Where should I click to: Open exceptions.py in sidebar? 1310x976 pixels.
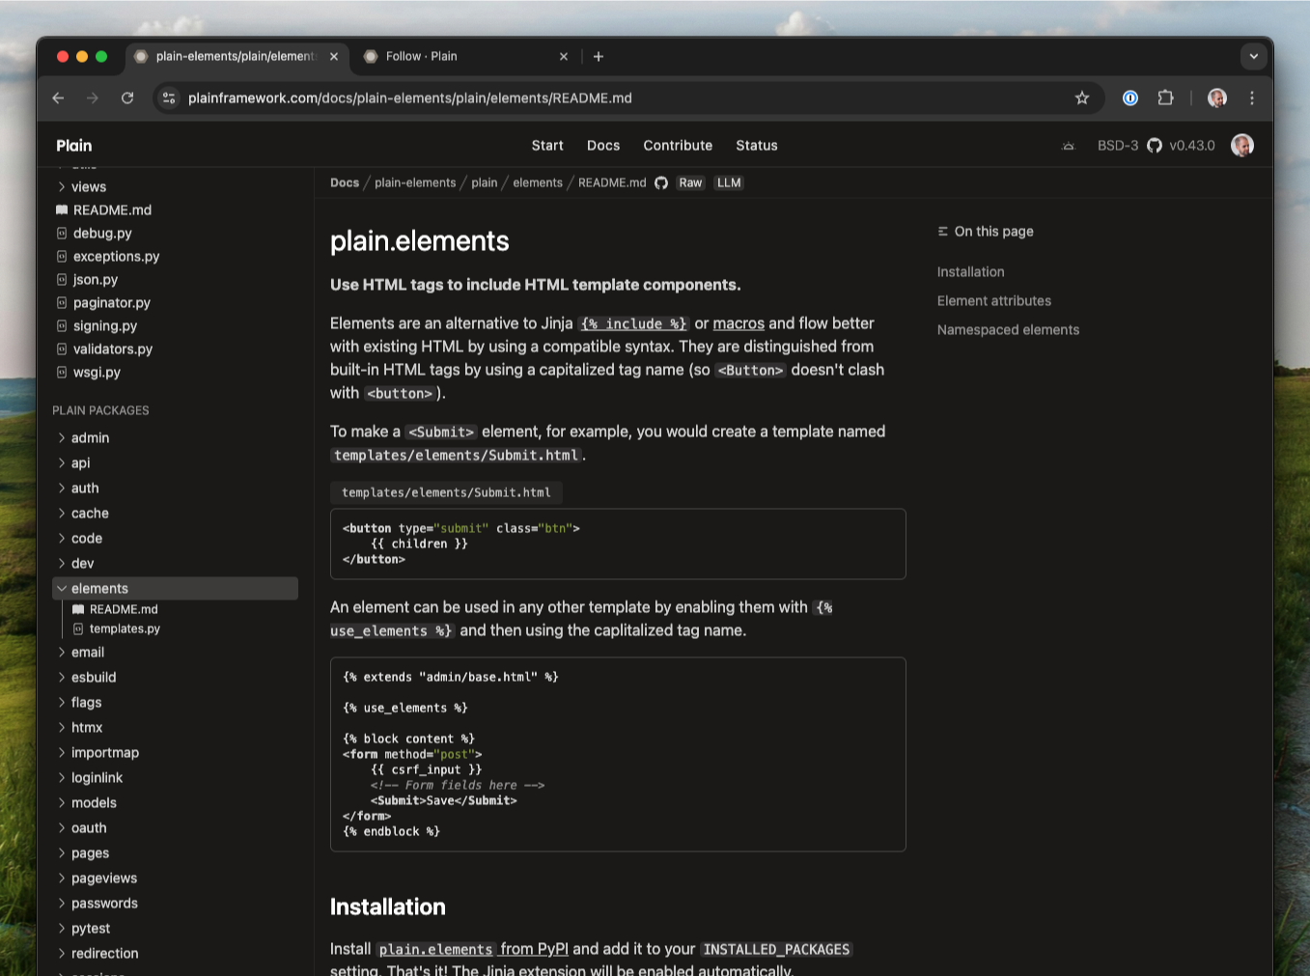[116, 256]
